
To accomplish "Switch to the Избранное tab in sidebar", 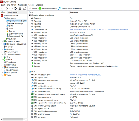I will (x=13, y=13).
